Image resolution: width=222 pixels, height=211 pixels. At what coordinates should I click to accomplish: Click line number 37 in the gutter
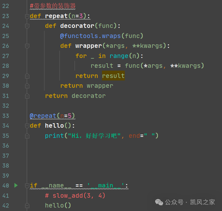6,156
